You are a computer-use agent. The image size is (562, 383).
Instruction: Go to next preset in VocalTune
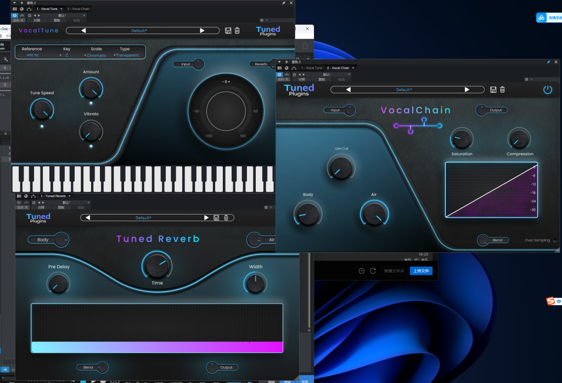pyautogui.click(x=202, y=31)
